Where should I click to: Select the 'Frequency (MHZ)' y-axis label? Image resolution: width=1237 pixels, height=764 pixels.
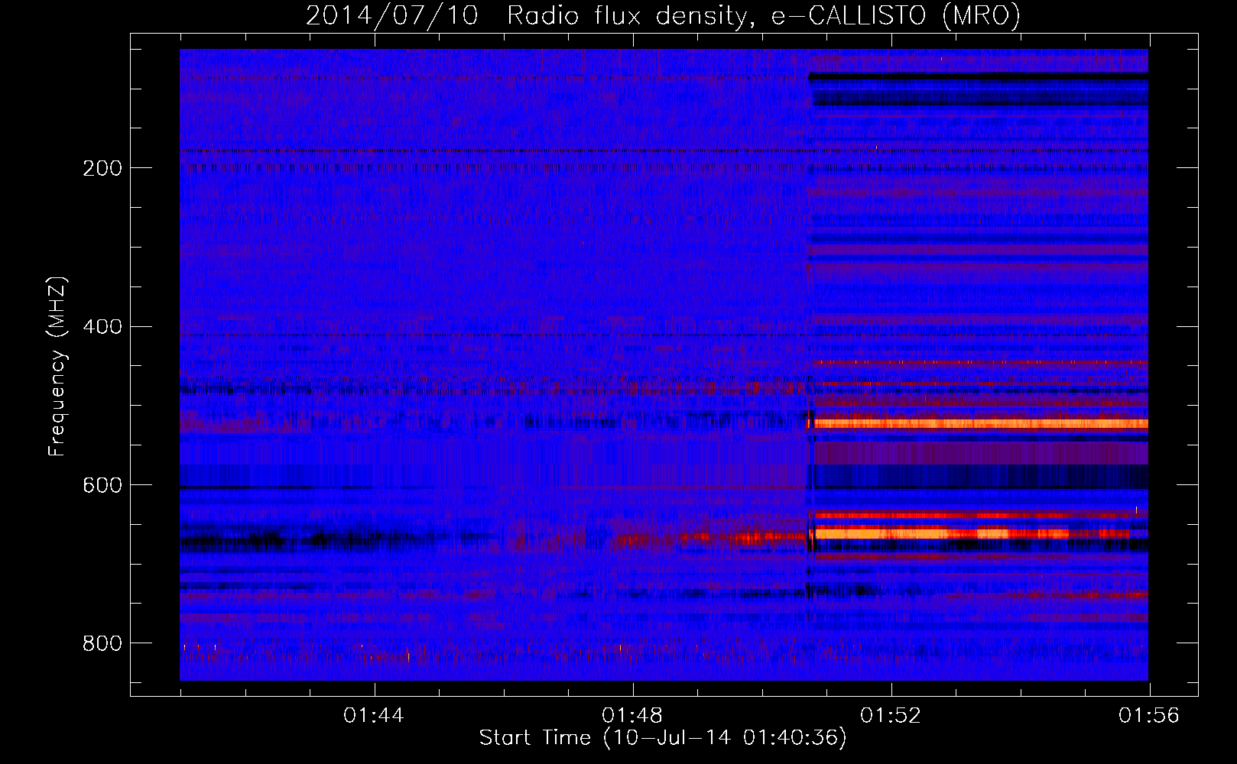click(x=57, y=367)
